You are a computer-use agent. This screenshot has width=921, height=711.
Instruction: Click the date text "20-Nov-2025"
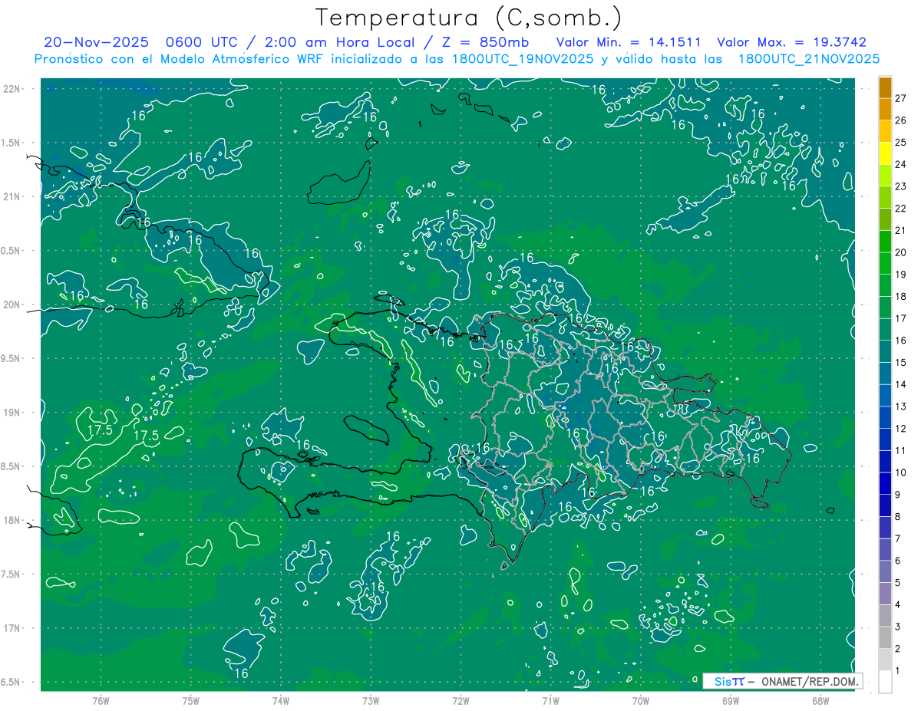click(95, 42)
